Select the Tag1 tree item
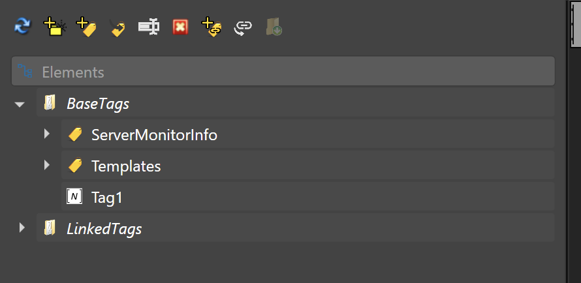 [307, 196]
